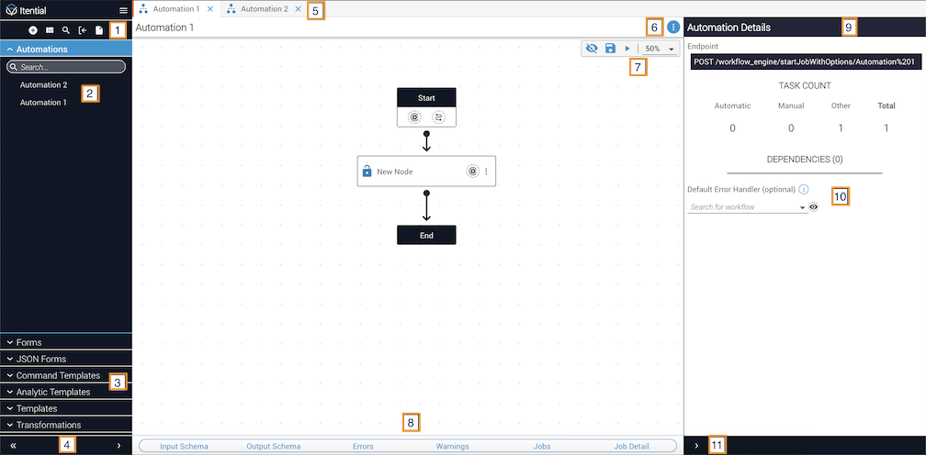The image size is (926, 455).
Task: Click the Automation 1 title above canvas
Action: (164, 28)
